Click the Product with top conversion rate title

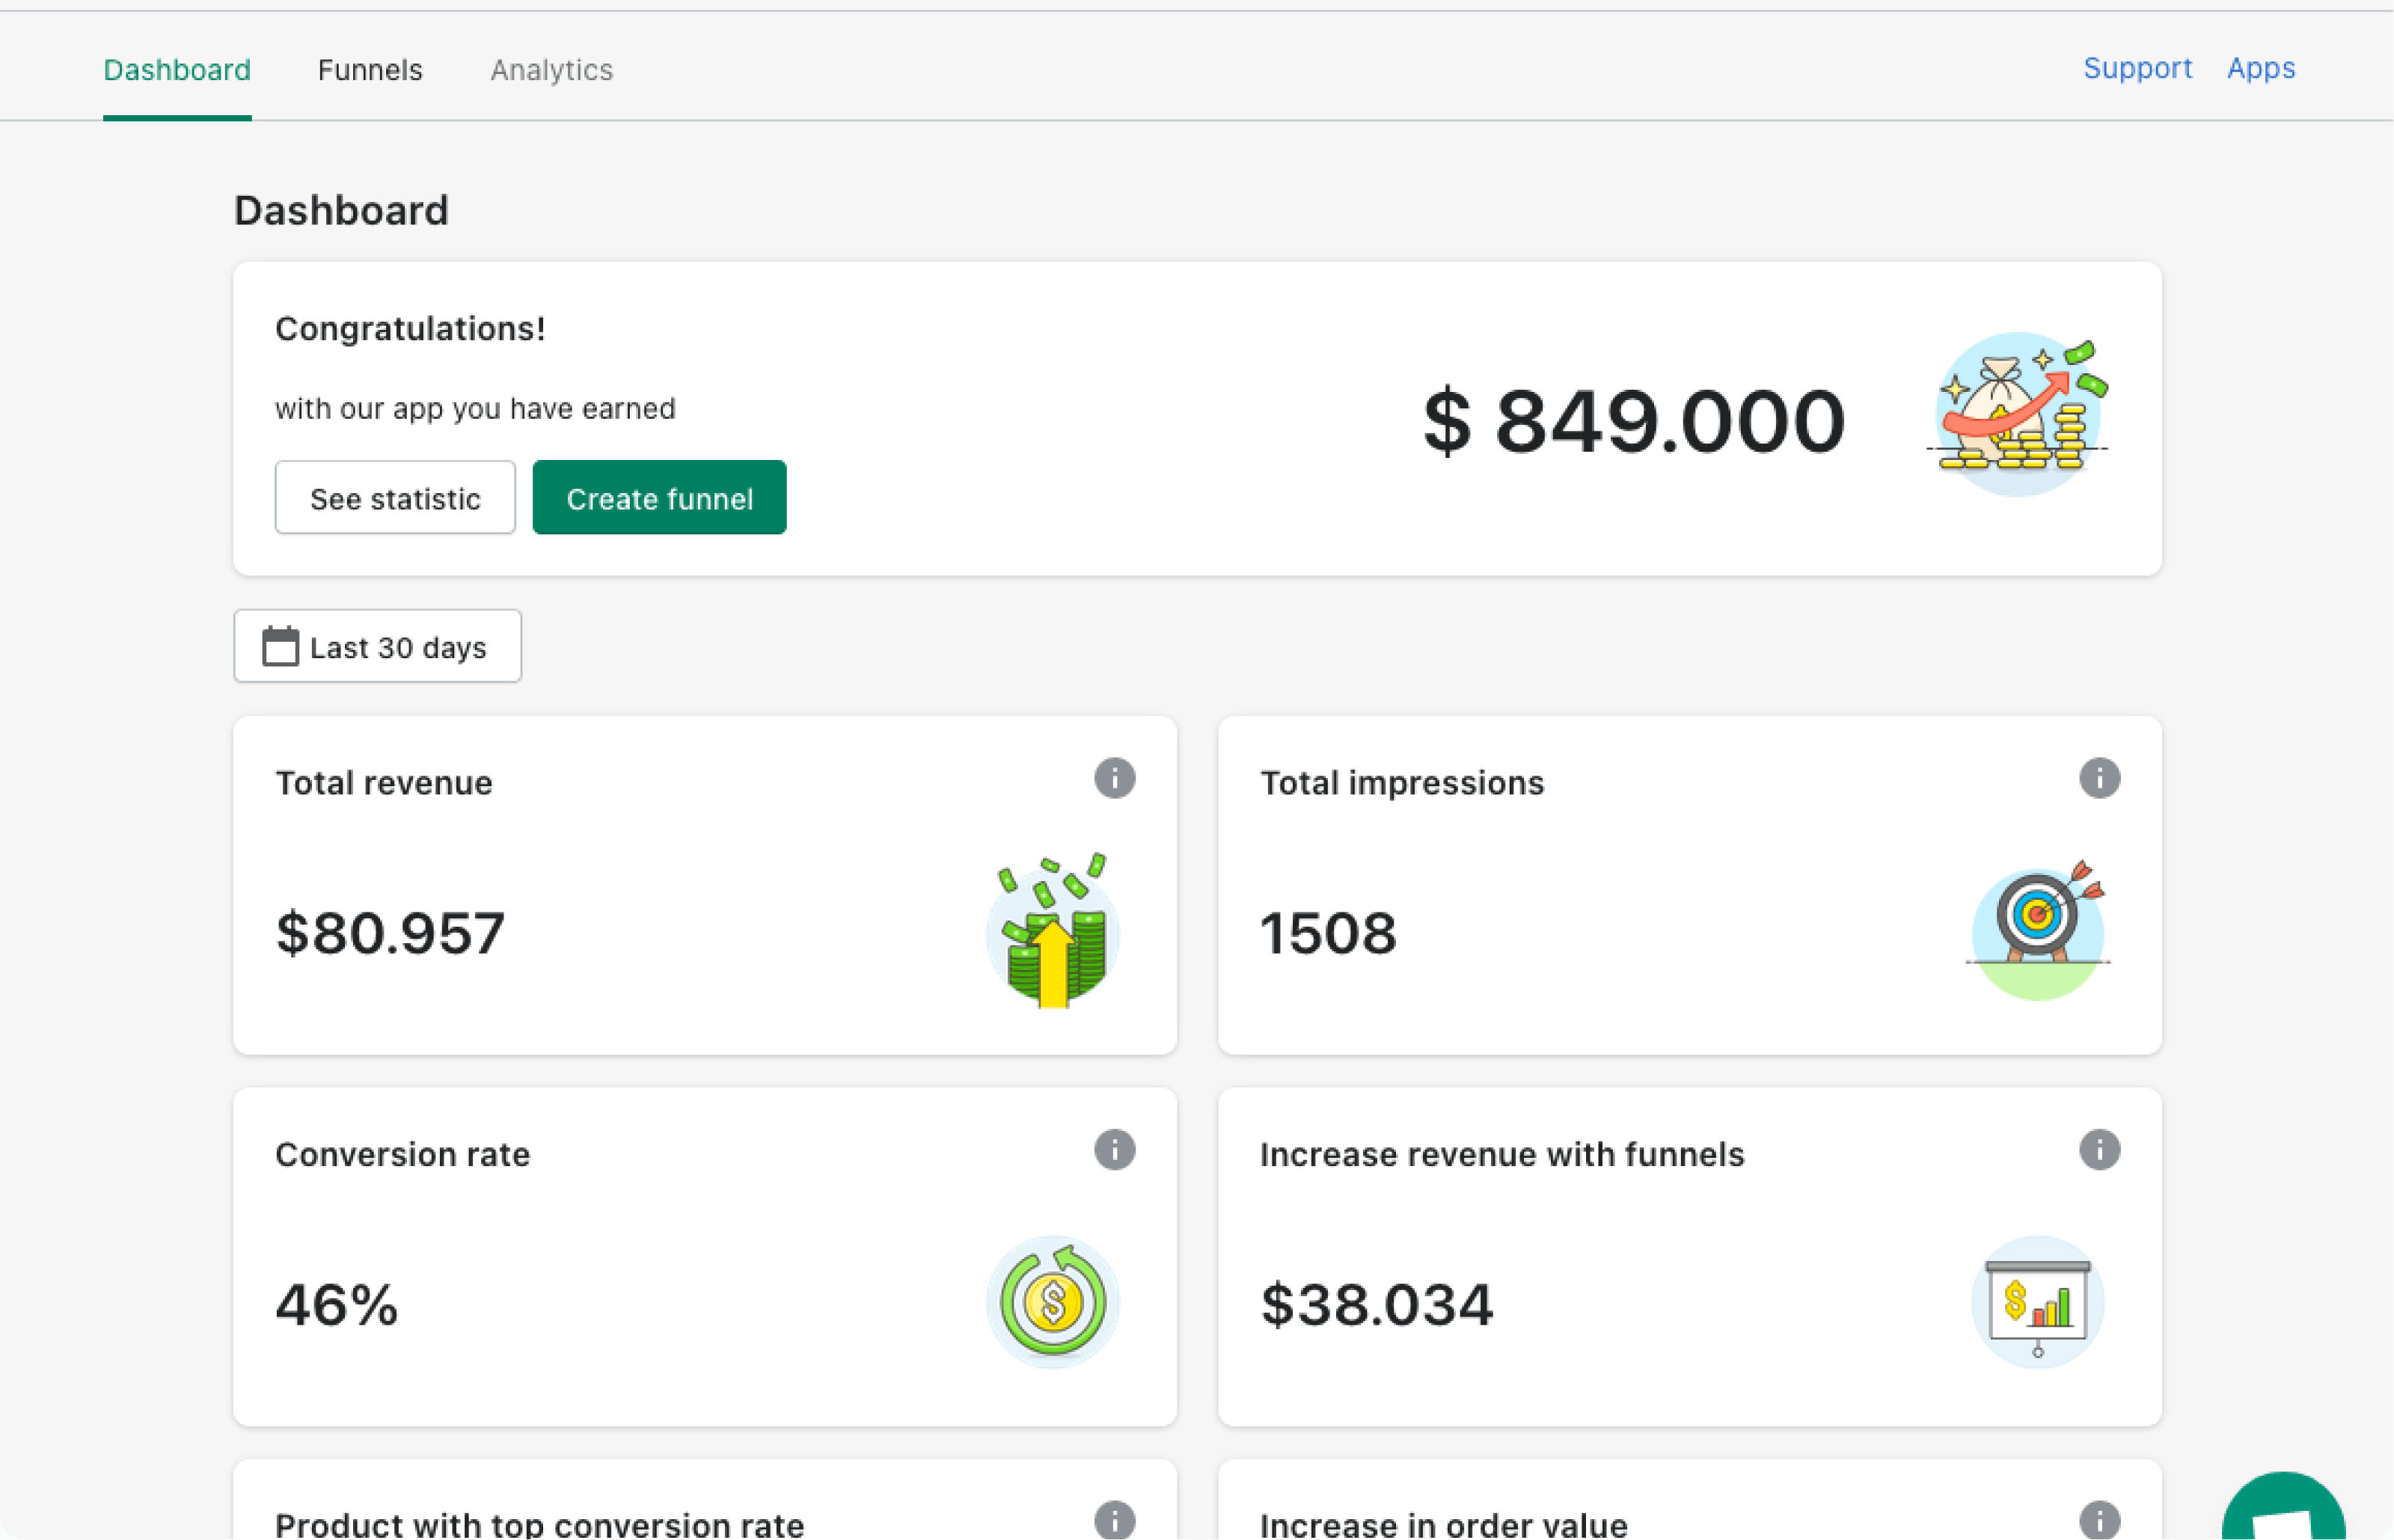pos(539,1524)
